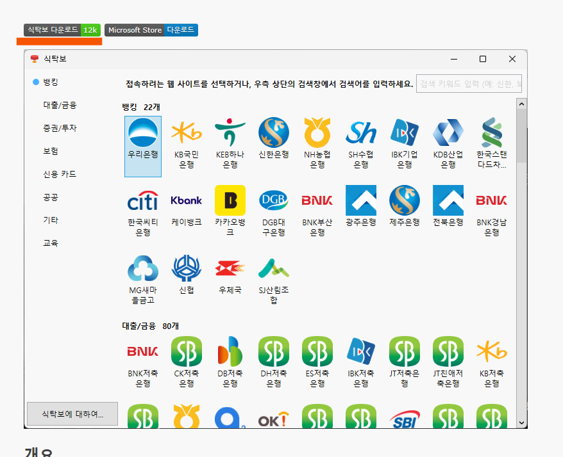Open 교육 category
The width and height of the screenshot is (563, 457).
pos(51,243)
